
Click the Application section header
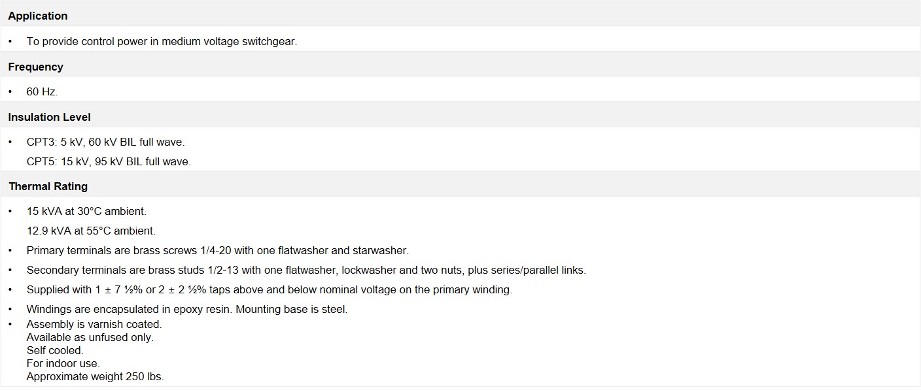point(461,15)
